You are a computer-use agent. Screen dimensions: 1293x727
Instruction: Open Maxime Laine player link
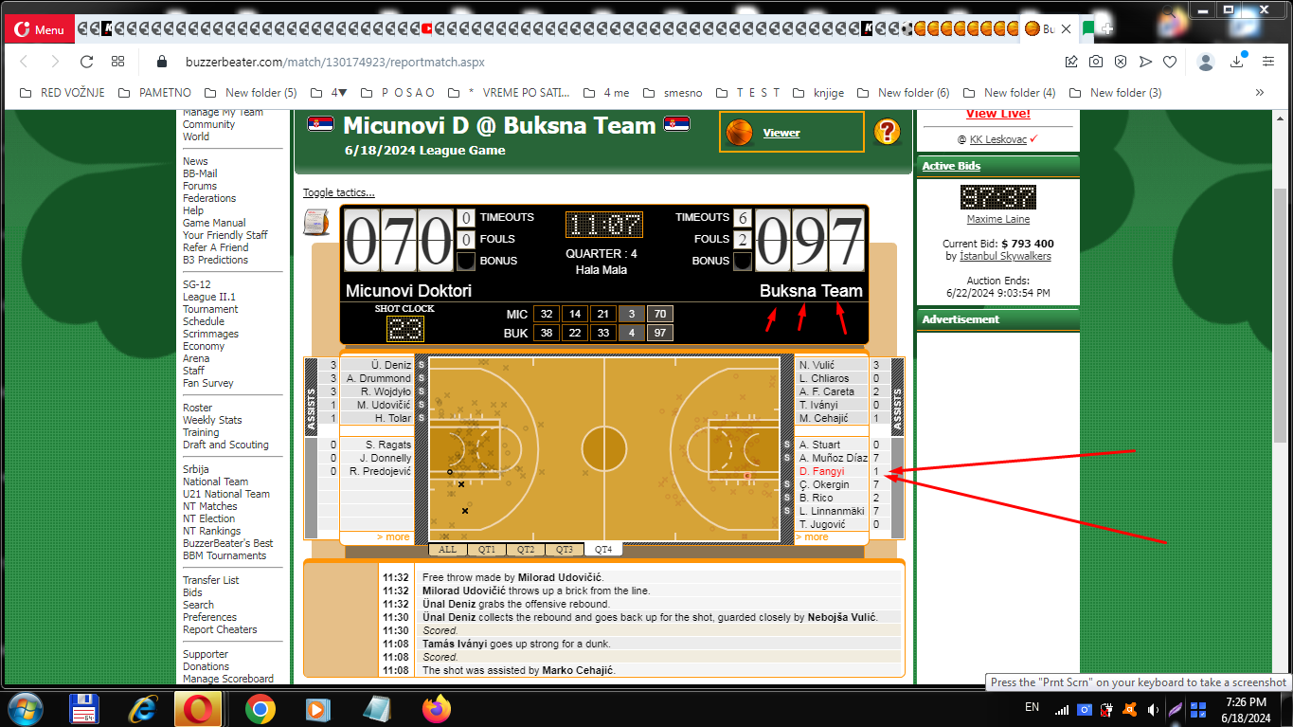click(x=997, y=219)
